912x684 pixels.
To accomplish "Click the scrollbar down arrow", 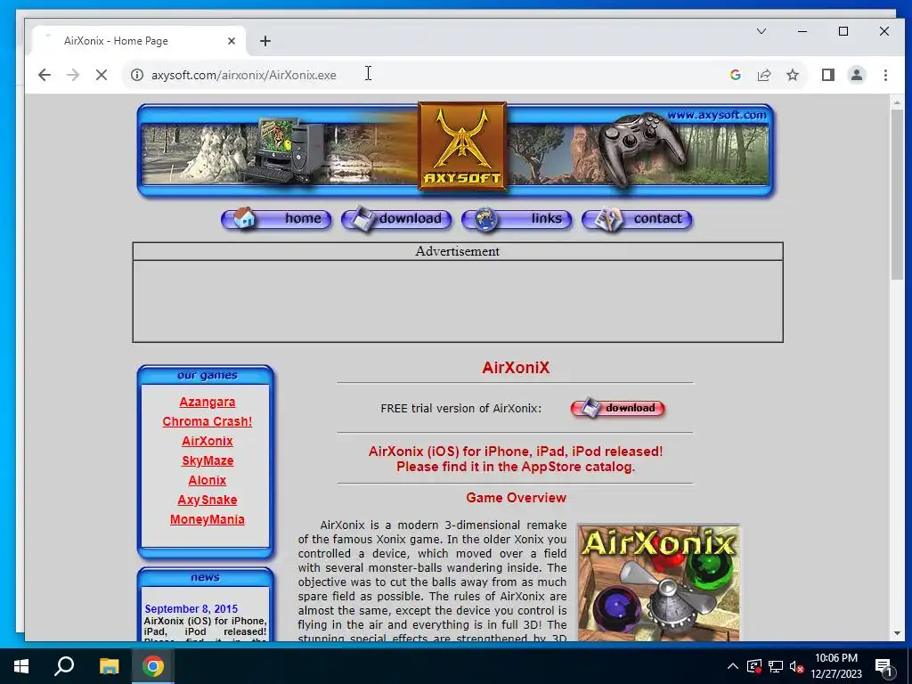I will pos(897,633).
